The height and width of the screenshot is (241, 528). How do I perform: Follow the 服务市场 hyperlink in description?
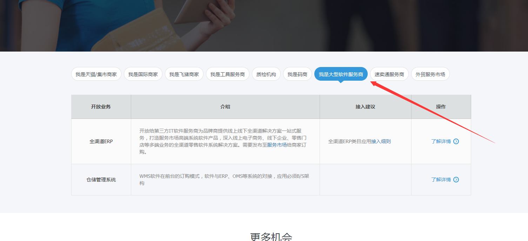(277, 145)
